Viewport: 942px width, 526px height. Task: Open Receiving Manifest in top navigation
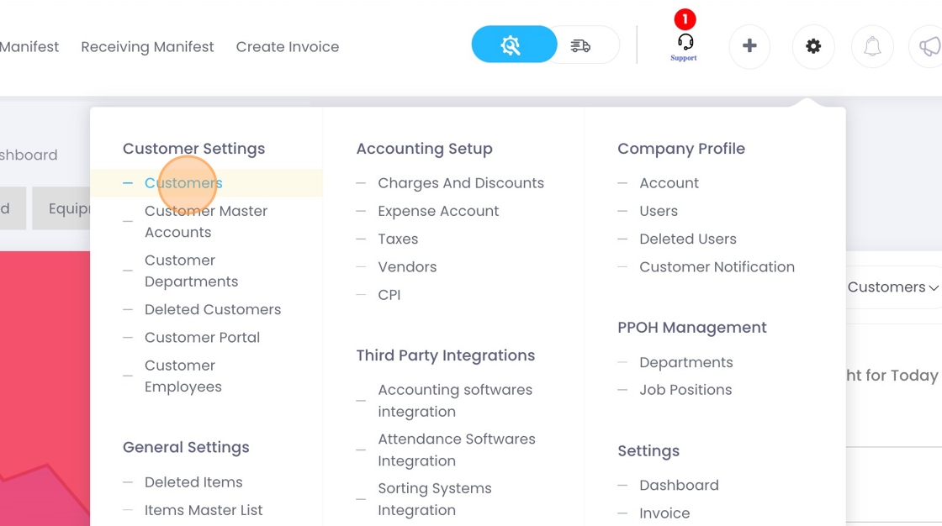point(147,47)
